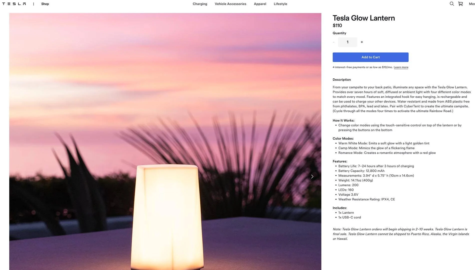Click the Romance Mode line
Image resolution: width=475 pixels, height=270 pixels.
click(x=387, y=153)
